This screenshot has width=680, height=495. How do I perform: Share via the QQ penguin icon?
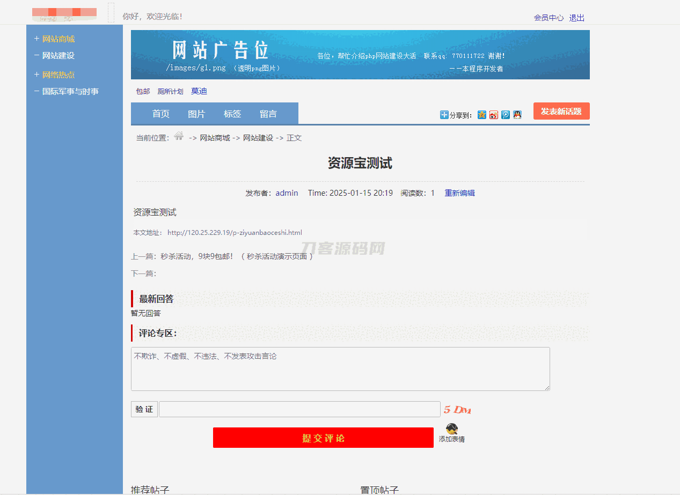tap(517, 115)
